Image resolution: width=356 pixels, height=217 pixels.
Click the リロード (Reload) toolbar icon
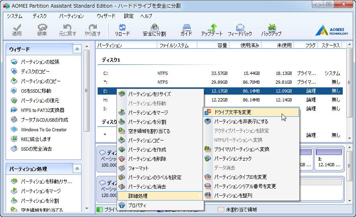click(123, 30)
